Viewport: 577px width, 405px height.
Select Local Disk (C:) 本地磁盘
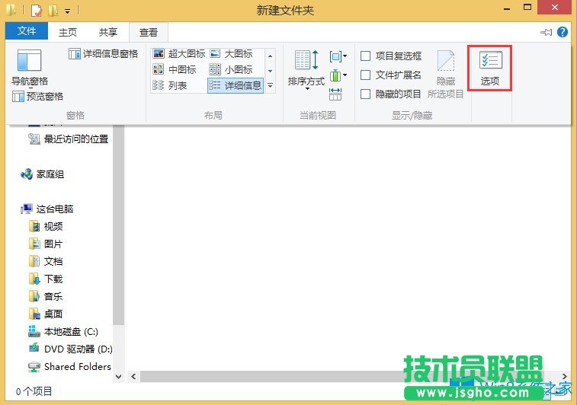tap(63, 331)
